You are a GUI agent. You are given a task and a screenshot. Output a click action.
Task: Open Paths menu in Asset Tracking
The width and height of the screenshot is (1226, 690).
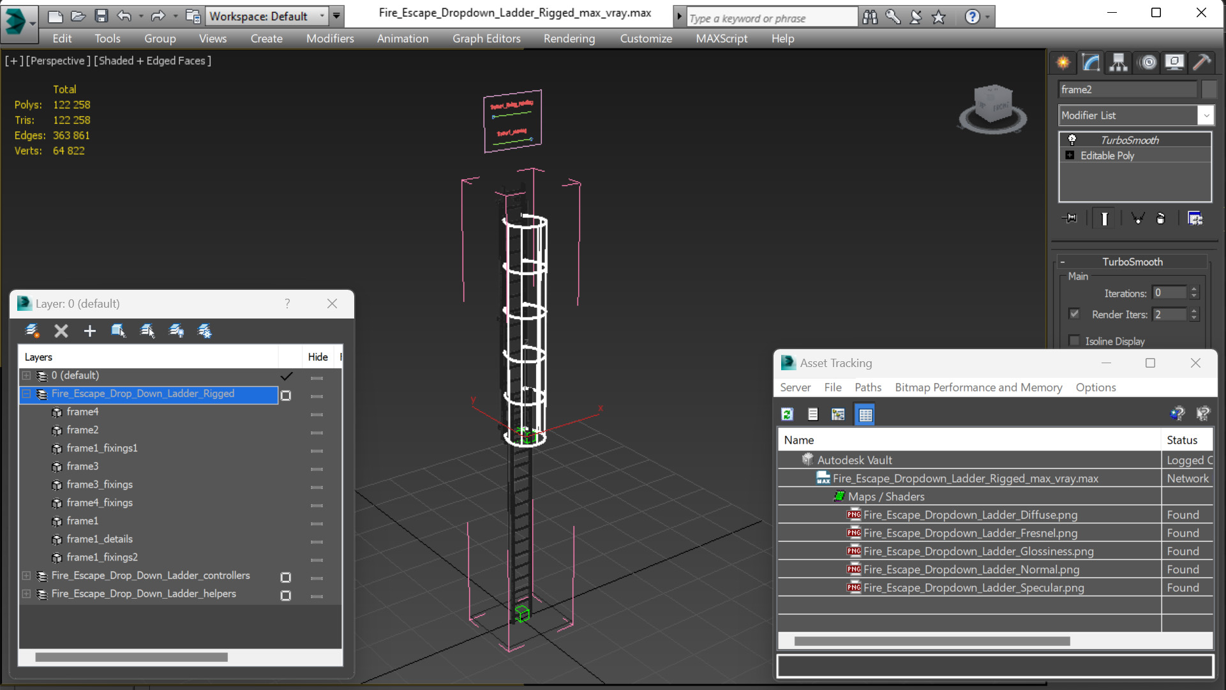tap(867, 387)
